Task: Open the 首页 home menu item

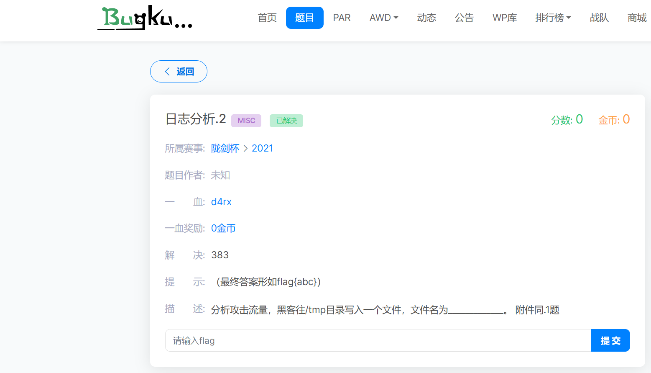Action: [267, 18]
